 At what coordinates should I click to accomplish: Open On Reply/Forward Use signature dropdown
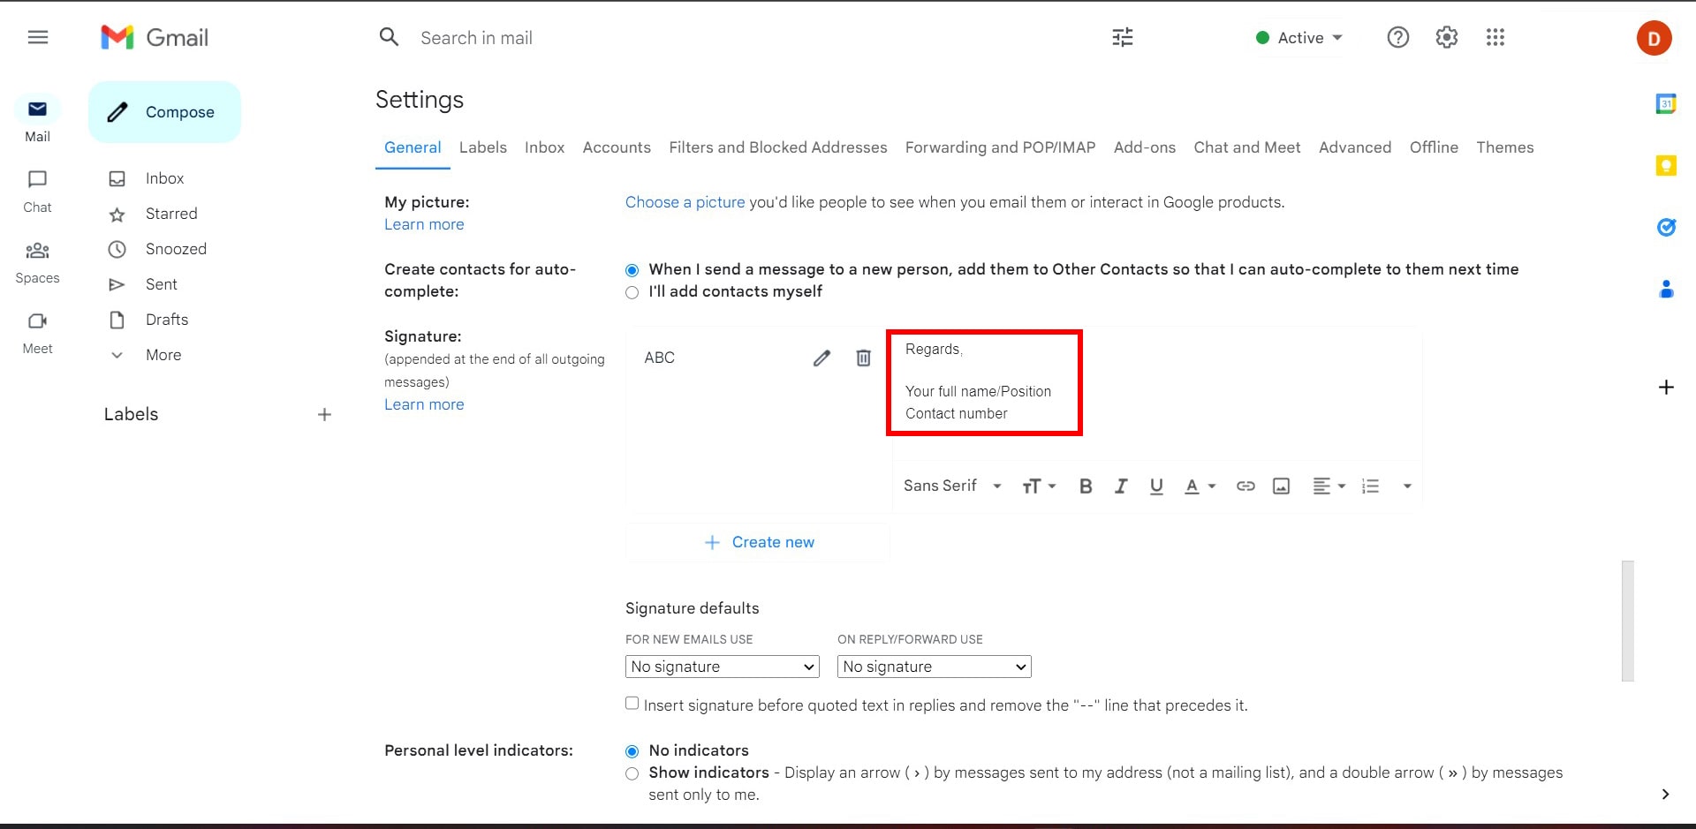point(934,667)
